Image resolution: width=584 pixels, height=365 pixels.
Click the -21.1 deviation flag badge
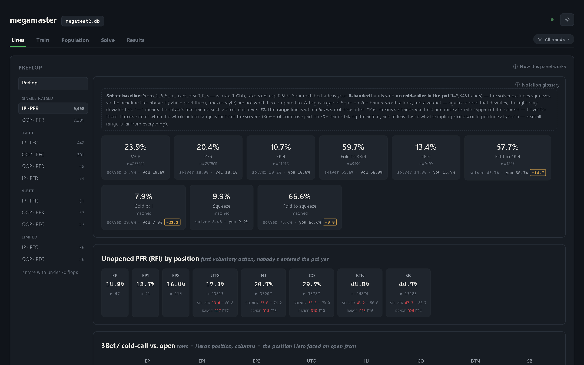click(172, 222)
